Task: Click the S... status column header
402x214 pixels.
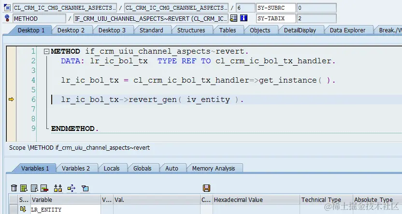Action: [24, 200]
